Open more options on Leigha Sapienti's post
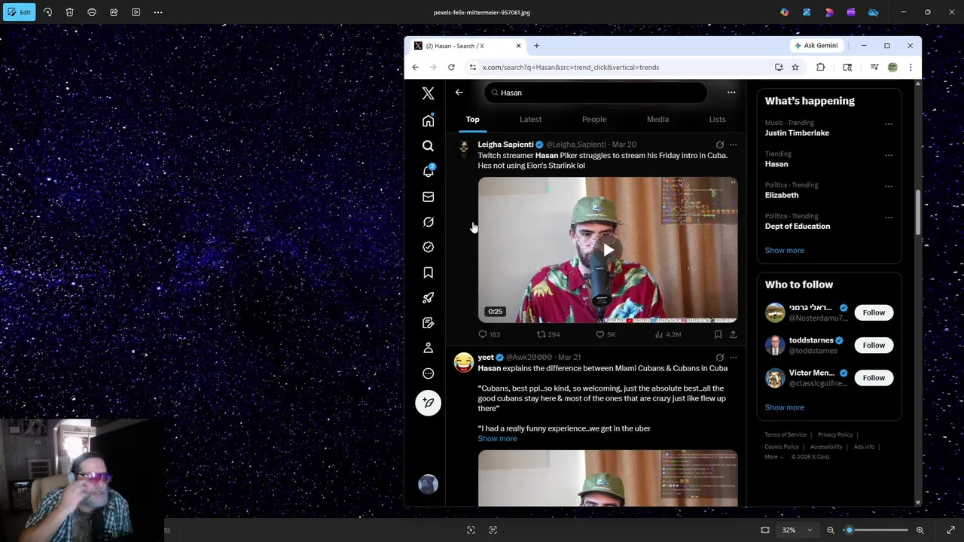Viewport: 964px width, 542px height. tap(733, 145)
